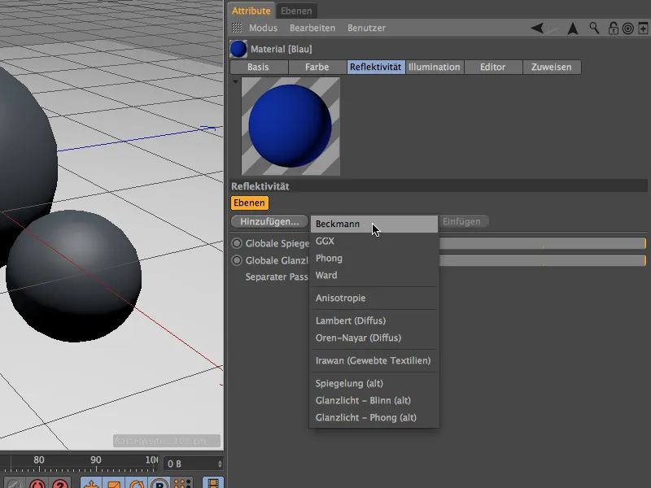651x488 pixels.
Task: Click the 0 B frame input field
Action: 190,464
